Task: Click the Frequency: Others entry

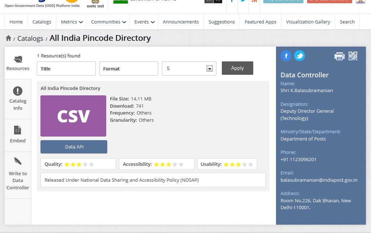Action: (131, 113)
